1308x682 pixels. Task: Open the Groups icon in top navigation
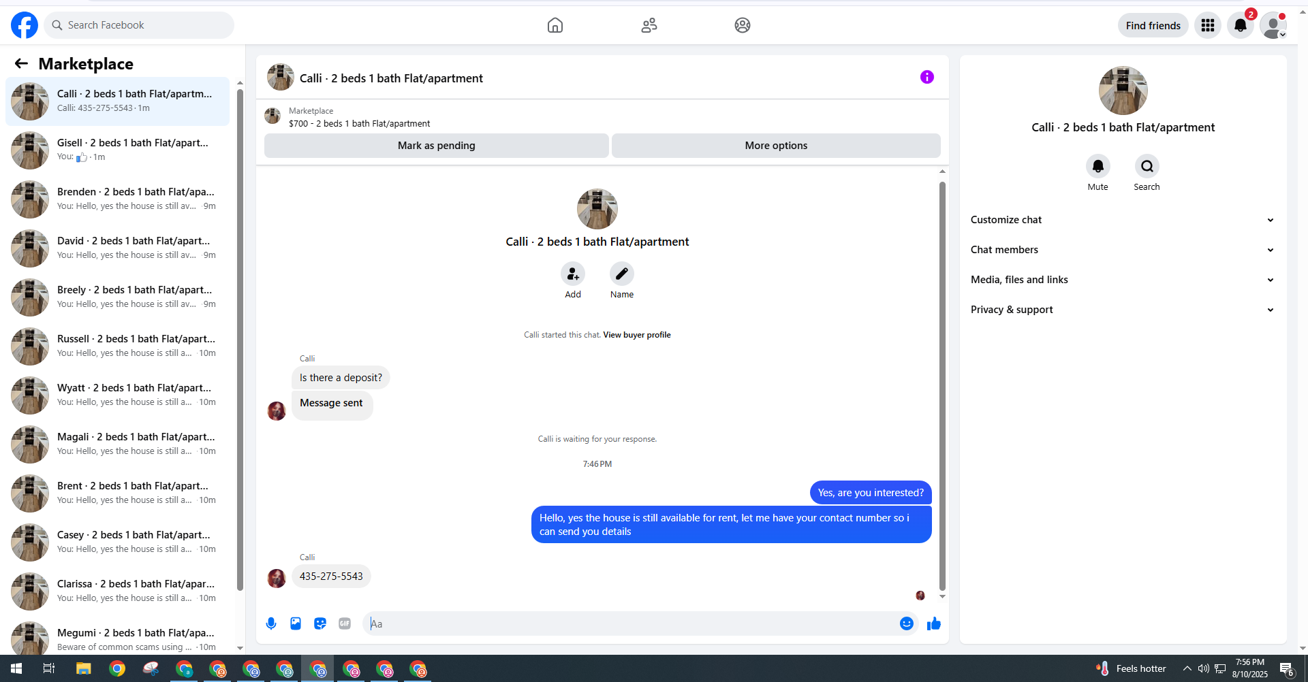(x=743, y=25)
